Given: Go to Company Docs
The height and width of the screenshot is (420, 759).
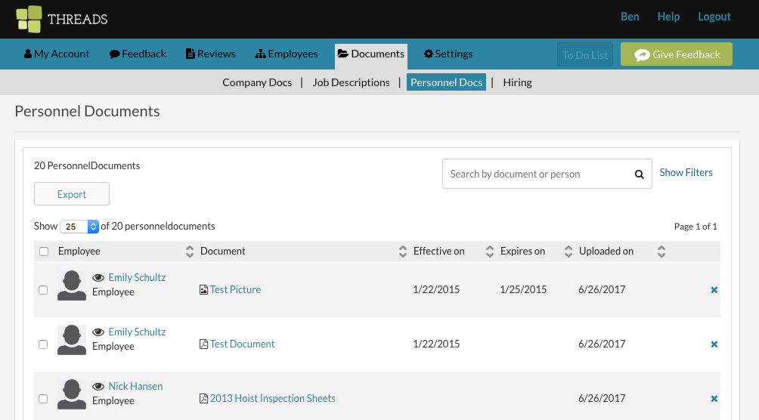Looking at the screenshot, I should pos(257,82).
